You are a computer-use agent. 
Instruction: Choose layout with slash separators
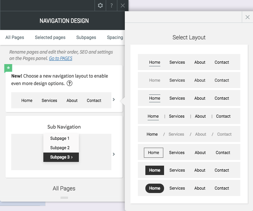[x=189, y=134]
